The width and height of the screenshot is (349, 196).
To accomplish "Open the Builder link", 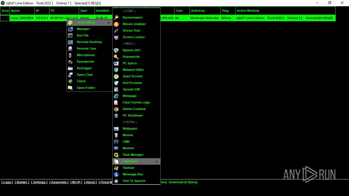I will click(22, 182).
